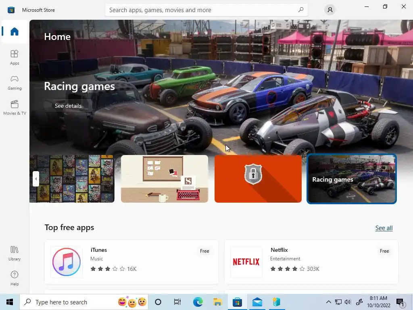Click the emoji search highlights icon
Image resolution: width=413 pixels, height=310 pixels.
(x=132, y=302)
